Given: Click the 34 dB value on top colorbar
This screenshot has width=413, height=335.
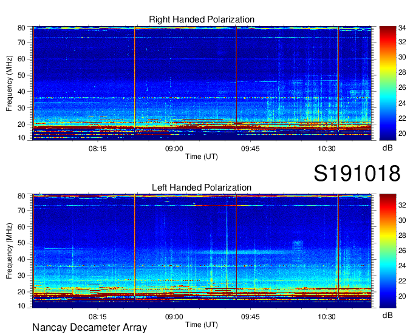Looking at the screenshot, I should pyautogui.click(x=402, y=28).
